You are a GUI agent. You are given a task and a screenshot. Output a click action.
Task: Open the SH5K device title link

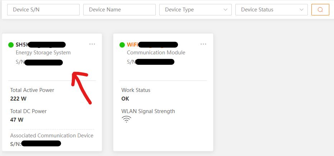[x=40, y=45]
